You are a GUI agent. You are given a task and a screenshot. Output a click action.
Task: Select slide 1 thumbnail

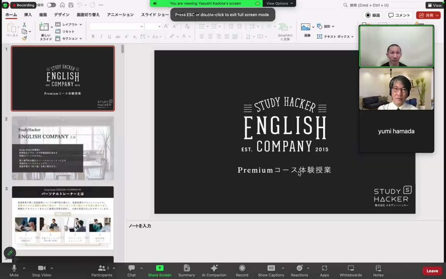tap(63, 78)
